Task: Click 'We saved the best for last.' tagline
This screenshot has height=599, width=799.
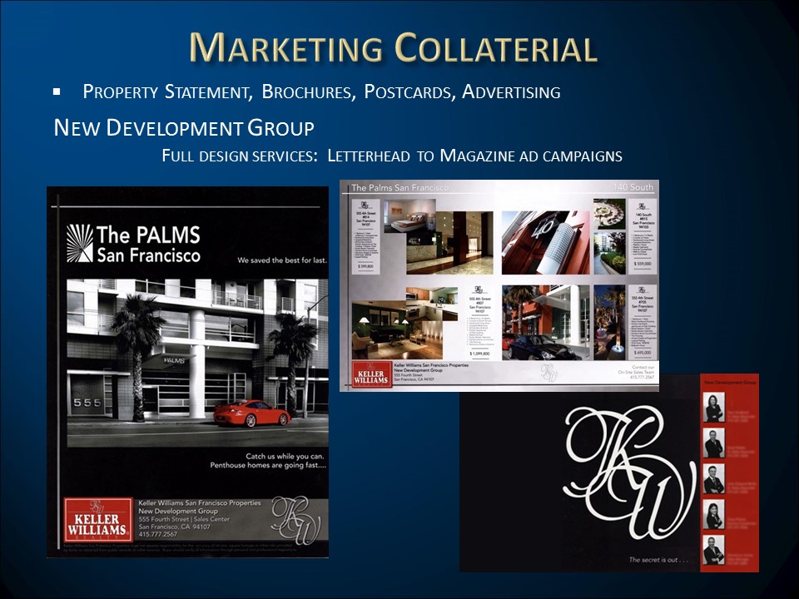Action: click(281, 260)
